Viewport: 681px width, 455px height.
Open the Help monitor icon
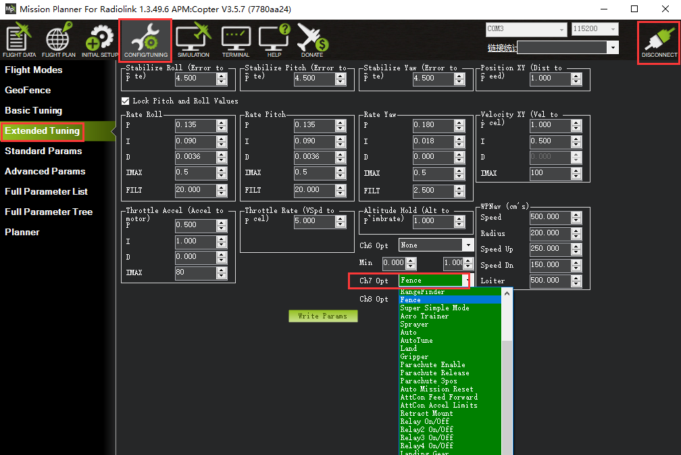tap(274, 41)
